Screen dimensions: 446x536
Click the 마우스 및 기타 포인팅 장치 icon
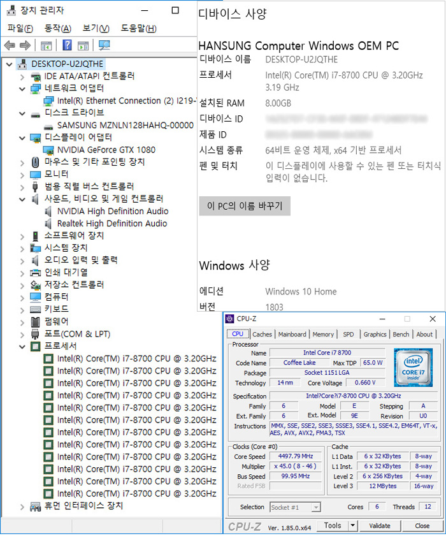tap(35, 162)
